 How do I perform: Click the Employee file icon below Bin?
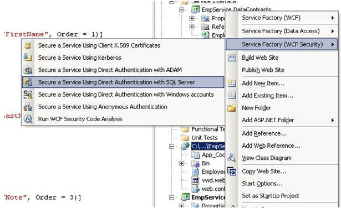click(x=195, y=172)
